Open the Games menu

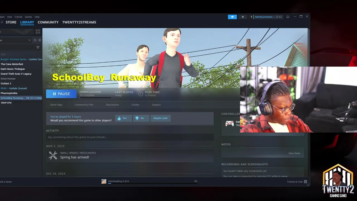click(28, 17)
